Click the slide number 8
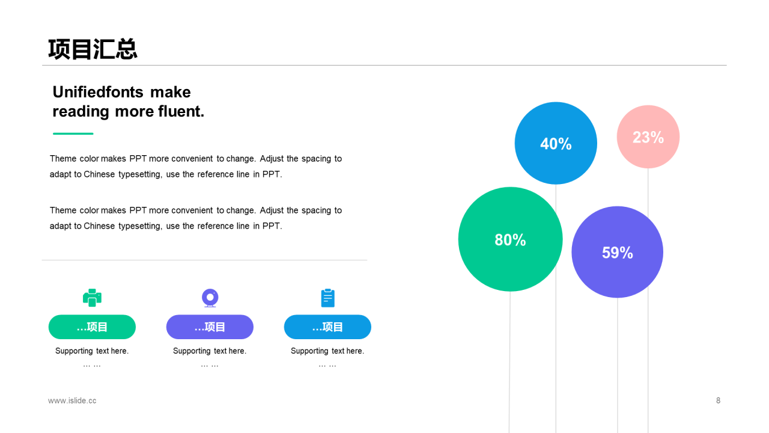769x433 pixels. click(x=718, y=401)
